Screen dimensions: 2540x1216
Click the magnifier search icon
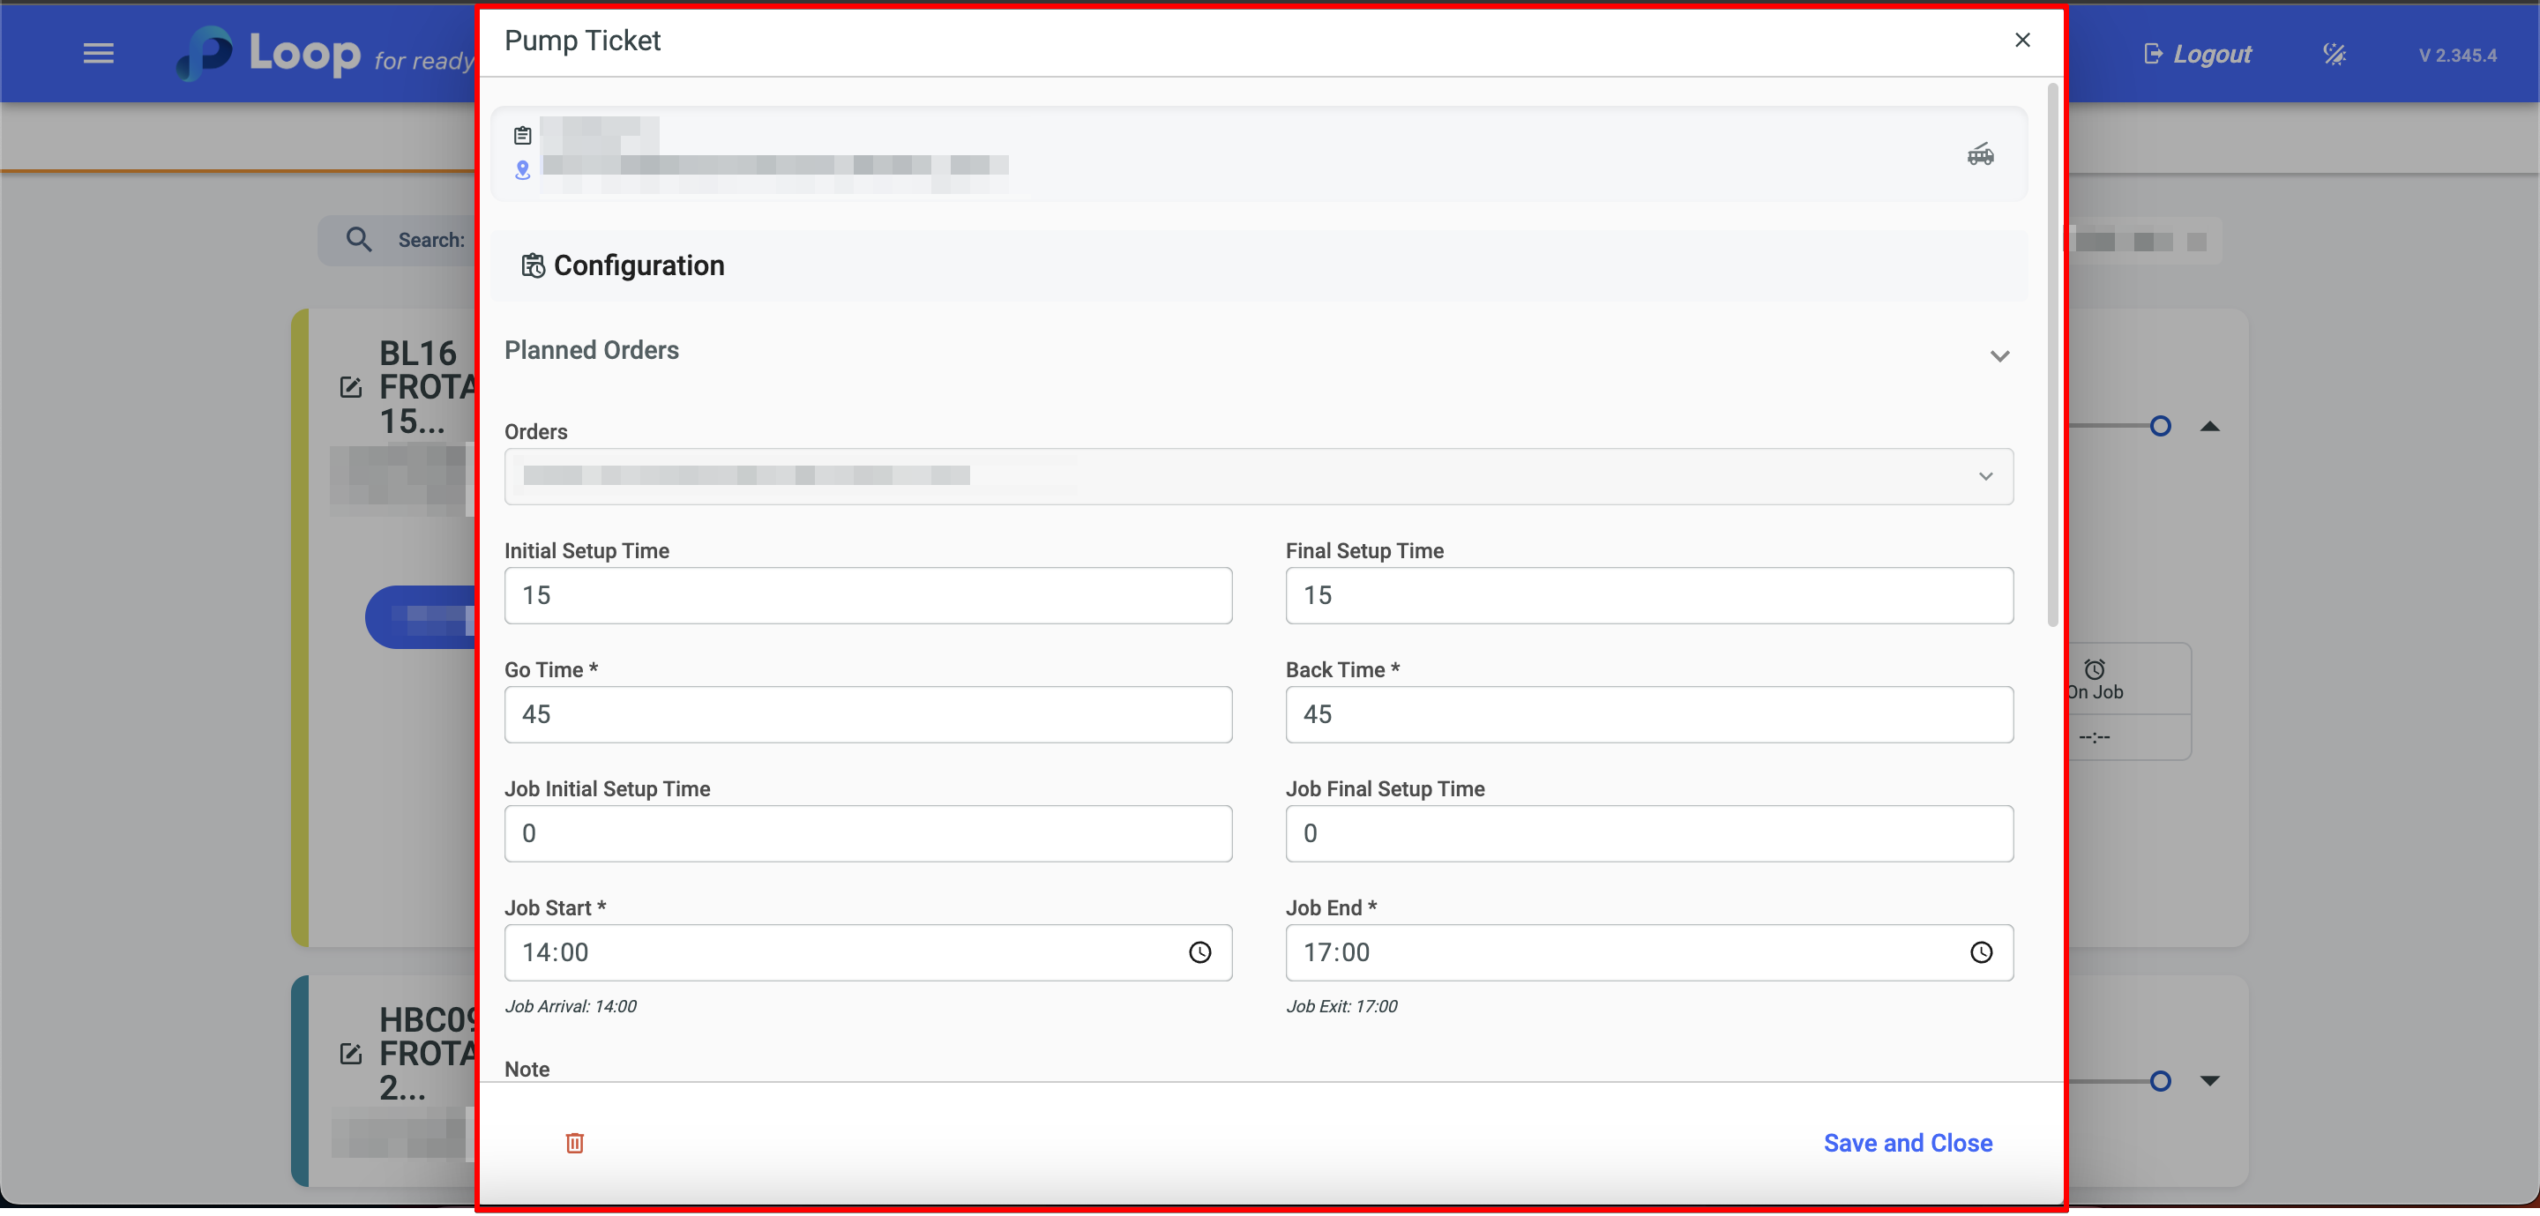(x=359, y=240)
